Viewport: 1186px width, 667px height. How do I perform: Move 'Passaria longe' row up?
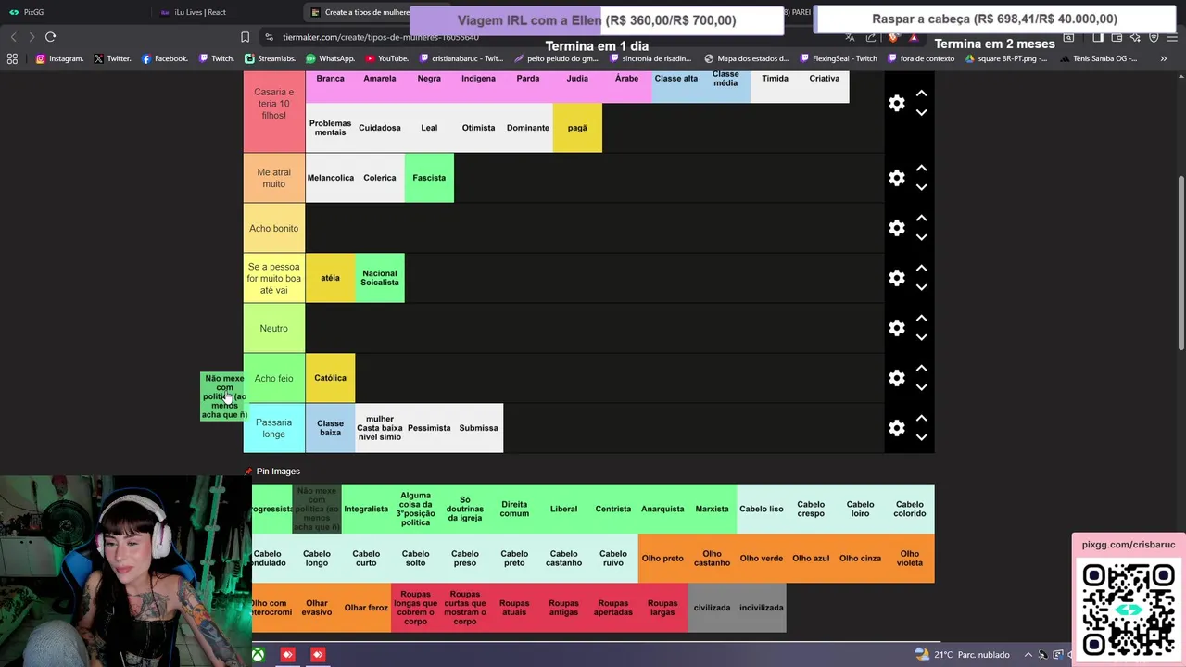coord(921,418)
